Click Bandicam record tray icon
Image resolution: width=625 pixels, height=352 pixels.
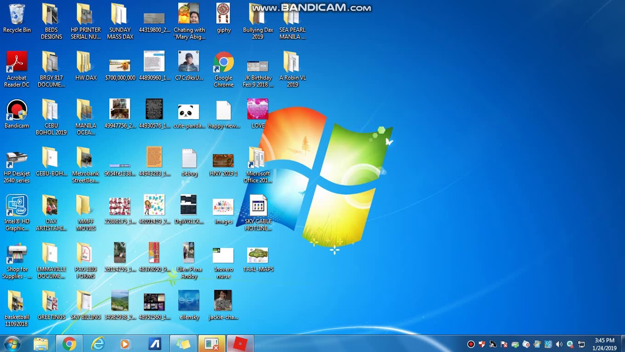(471, 344)
